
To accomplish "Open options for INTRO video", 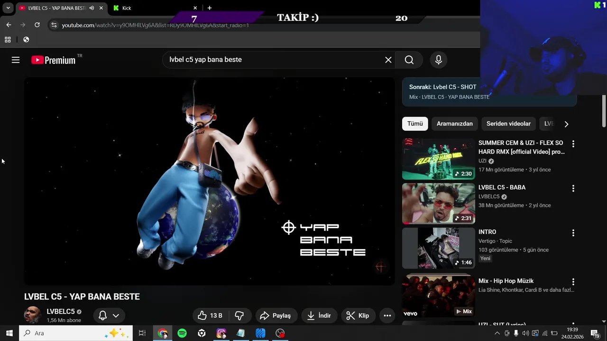I will 573,233.
